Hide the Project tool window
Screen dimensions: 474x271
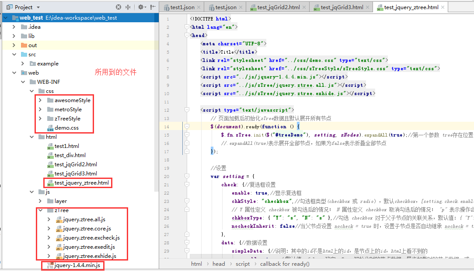(x=153, y=7)
